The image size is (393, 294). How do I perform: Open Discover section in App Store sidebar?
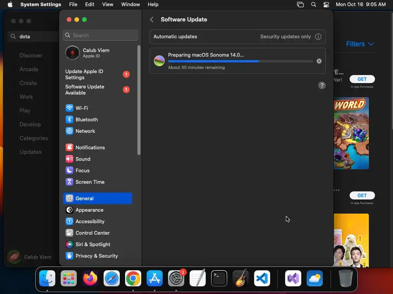pos(31,56)
